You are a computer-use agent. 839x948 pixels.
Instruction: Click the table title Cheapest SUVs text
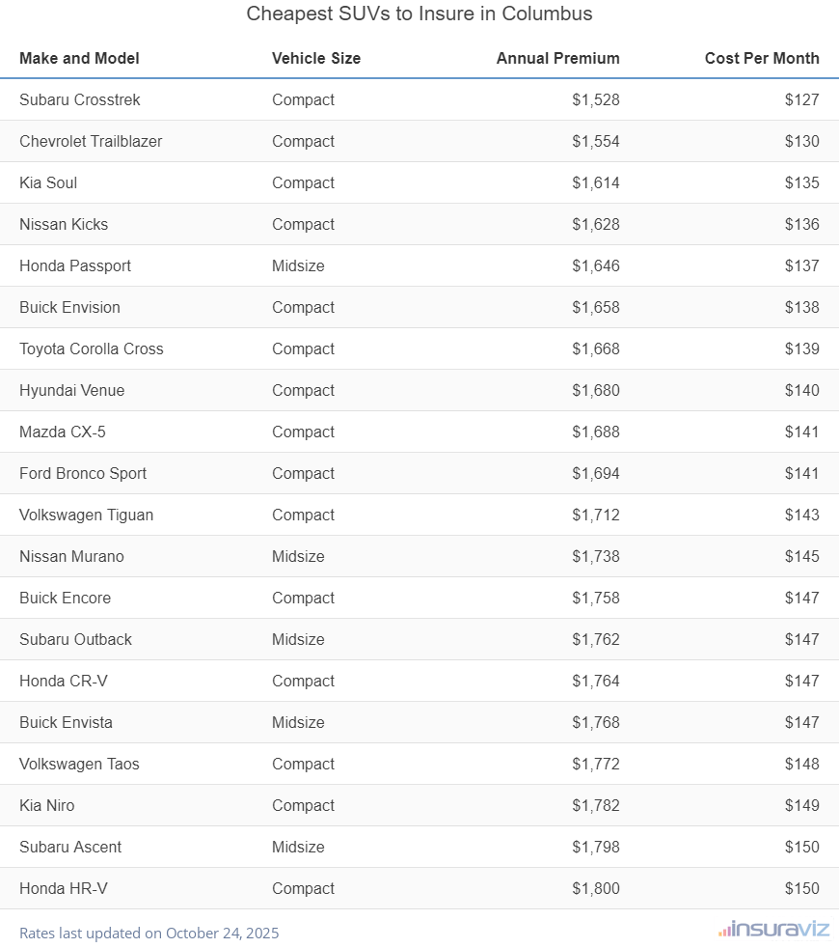point(419,14)
